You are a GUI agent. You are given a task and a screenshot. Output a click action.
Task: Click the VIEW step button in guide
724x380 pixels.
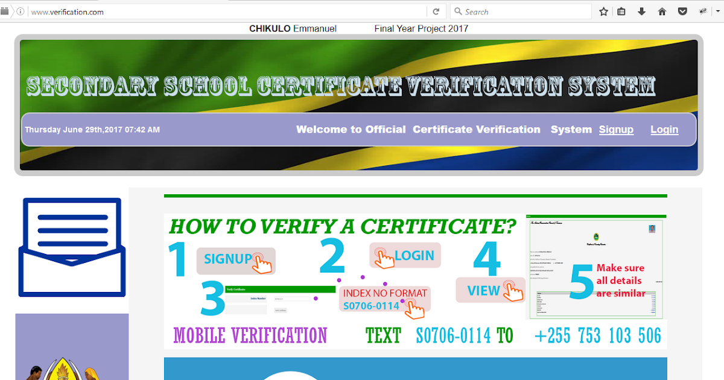[x=491, y=290]
